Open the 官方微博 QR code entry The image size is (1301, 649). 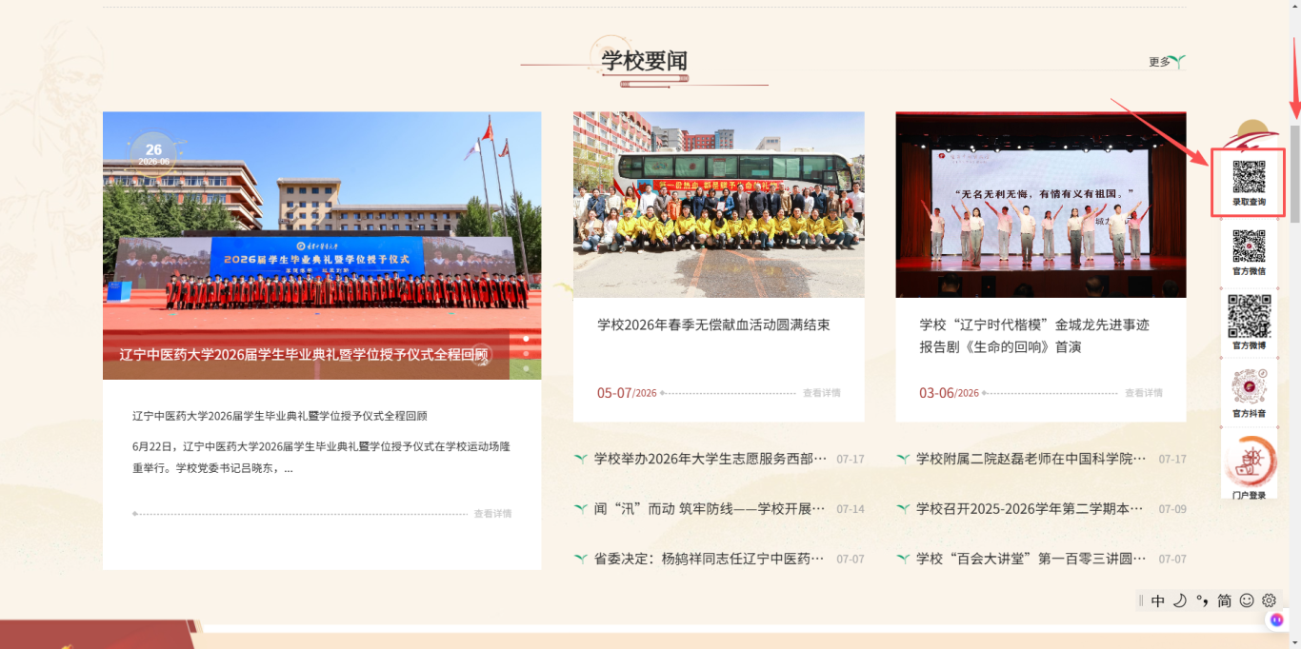(1249, 322)
